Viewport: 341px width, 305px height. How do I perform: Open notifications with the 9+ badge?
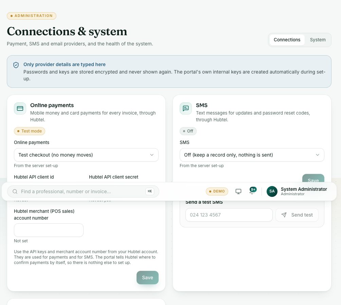pyautogui.click(x=253, y=190)
